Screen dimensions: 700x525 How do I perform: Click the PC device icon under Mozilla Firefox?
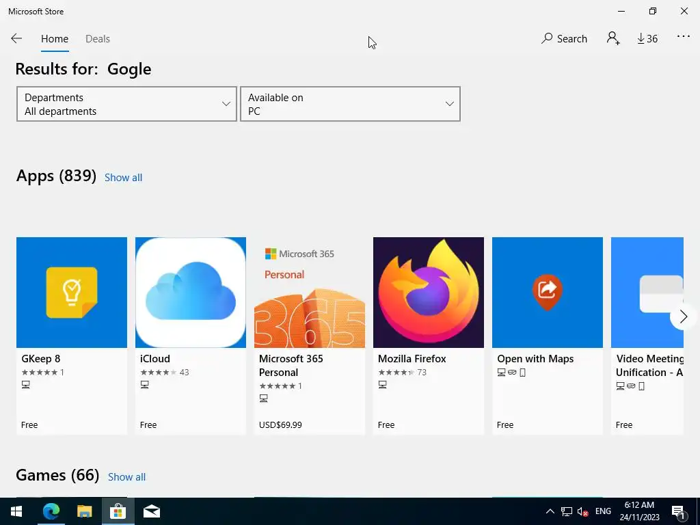(x=383, y=385)
